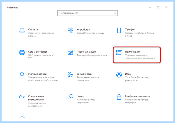Click the magnifier icon for Поиск category
Image resolution: width=175 pixels, height=123 pixels.
click(71, 97)
